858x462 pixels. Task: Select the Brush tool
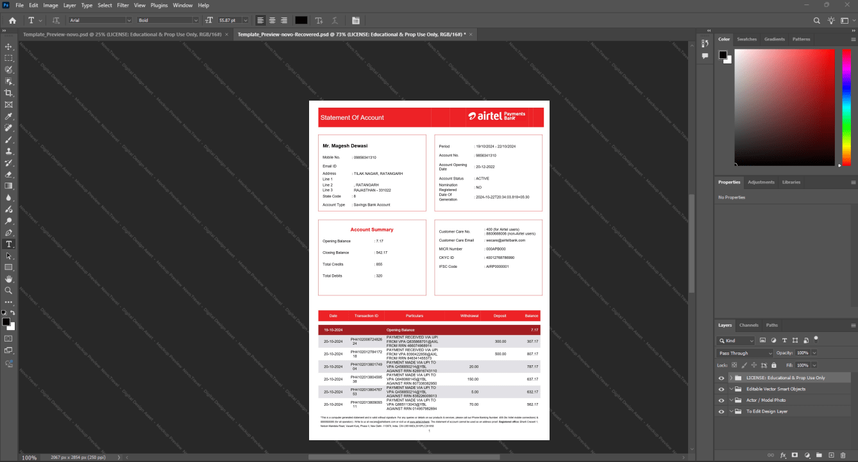pos(9,139)
